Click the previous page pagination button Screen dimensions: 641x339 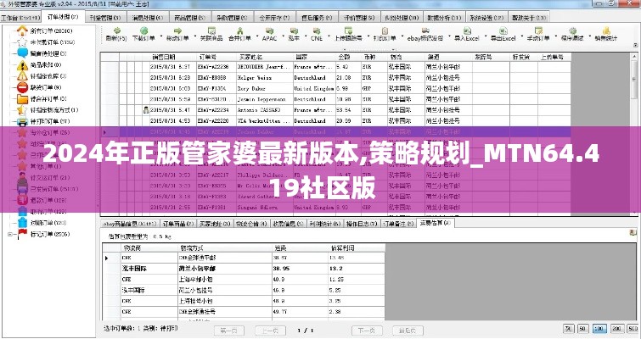pyautogui.click(x=270, y=331)
